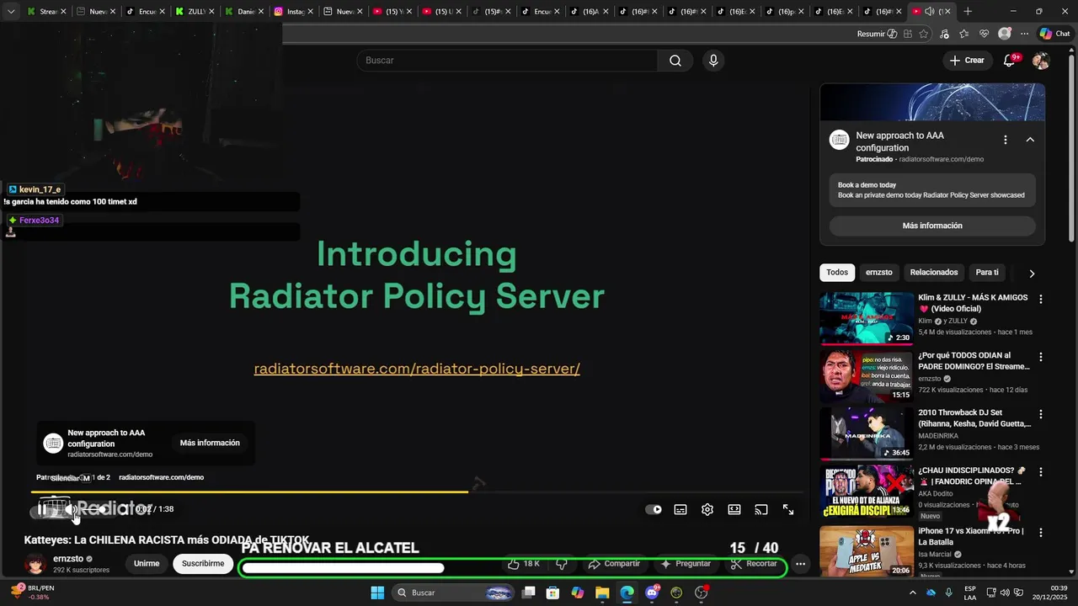Open the Radiator ad's three-dot options
Screen dimensions: 1078x606
pos(1005,140)
